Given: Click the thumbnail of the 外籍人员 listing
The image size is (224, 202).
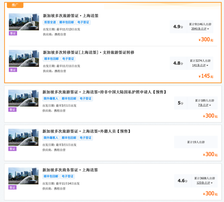Looking at the screenshot, I should click(23, 137).
